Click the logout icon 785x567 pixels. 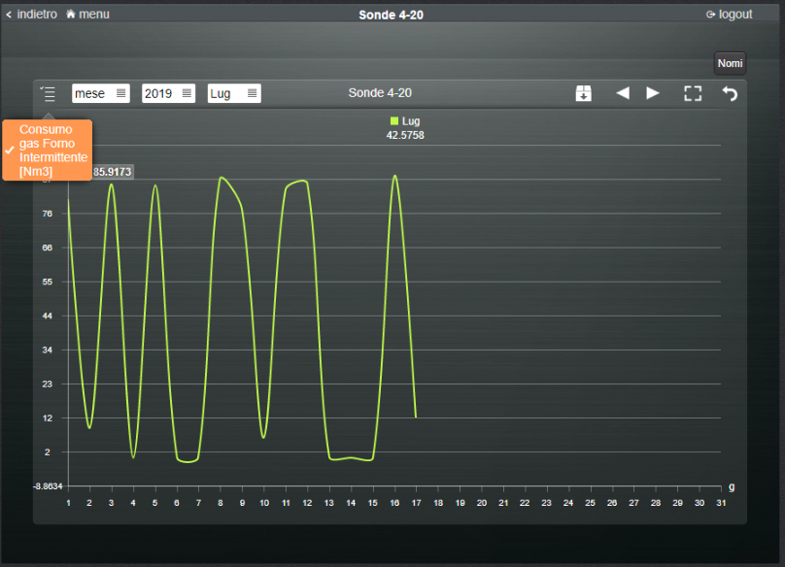coord(710,15)
